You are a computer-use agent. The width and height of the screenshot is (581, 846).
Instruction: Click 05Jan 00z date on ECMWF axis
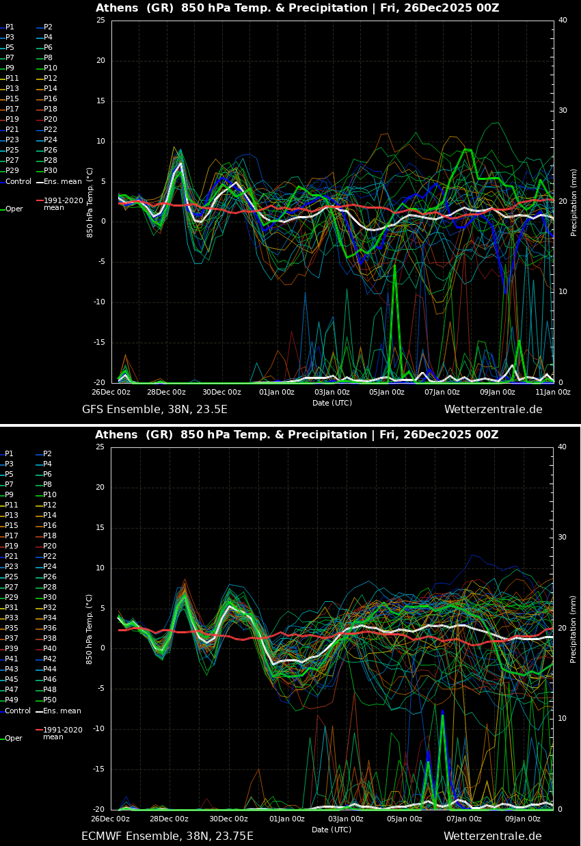405,819
